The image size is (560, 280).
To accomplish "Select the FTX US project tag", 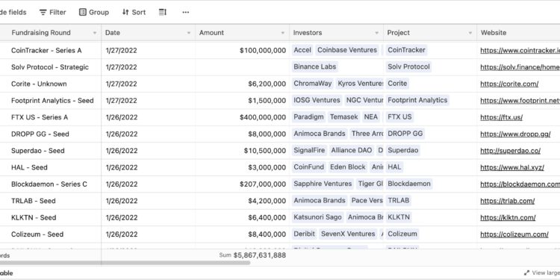I will (x=399, y=116).
